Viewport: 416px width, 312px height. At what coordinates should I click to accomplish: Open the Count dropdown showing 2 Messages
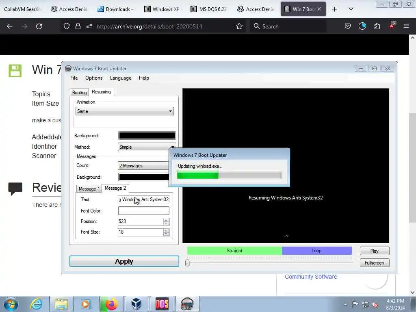point(143,166)
